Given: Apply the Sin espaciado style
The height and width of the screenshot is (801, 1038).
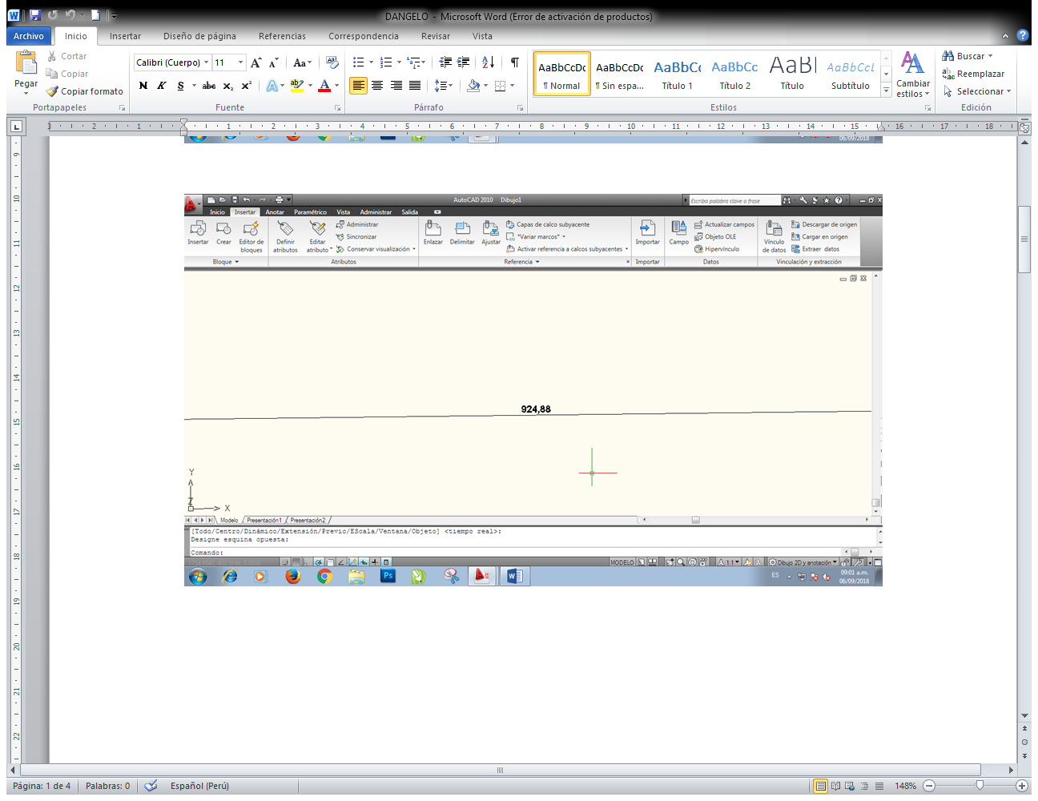Looking at the screenshot, I should click(x=619, y=74).
